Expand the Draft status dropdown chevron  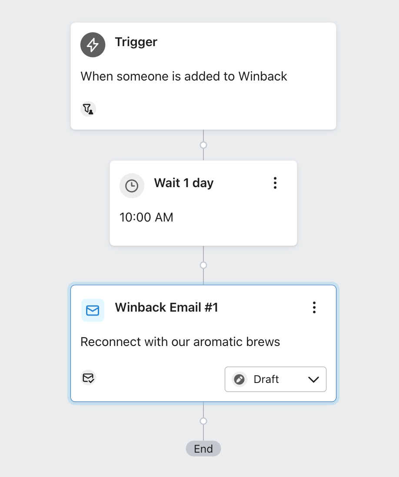click(x=313, y=380)
